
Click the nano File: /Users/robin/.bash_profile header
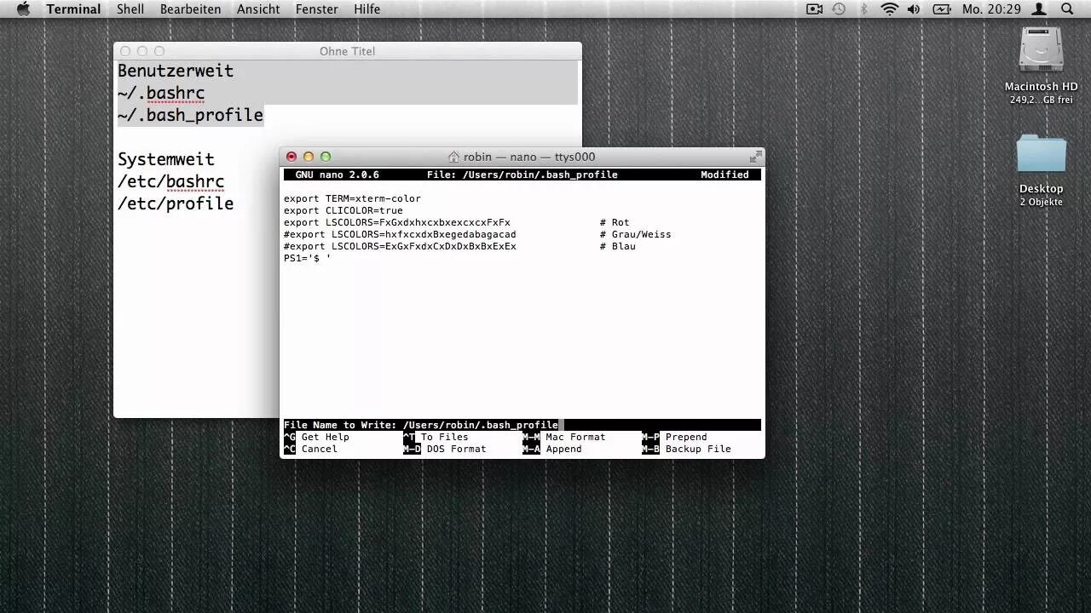pos(522,175)
